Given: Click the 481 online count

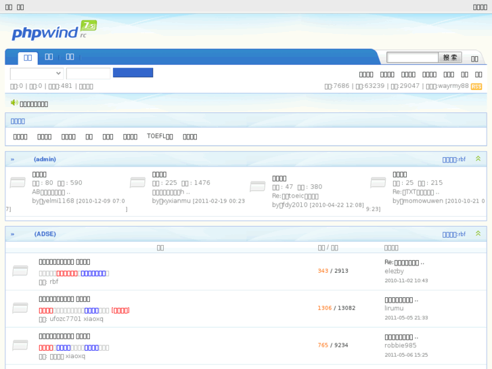Looking at the screenshot, I should point(66,86).
